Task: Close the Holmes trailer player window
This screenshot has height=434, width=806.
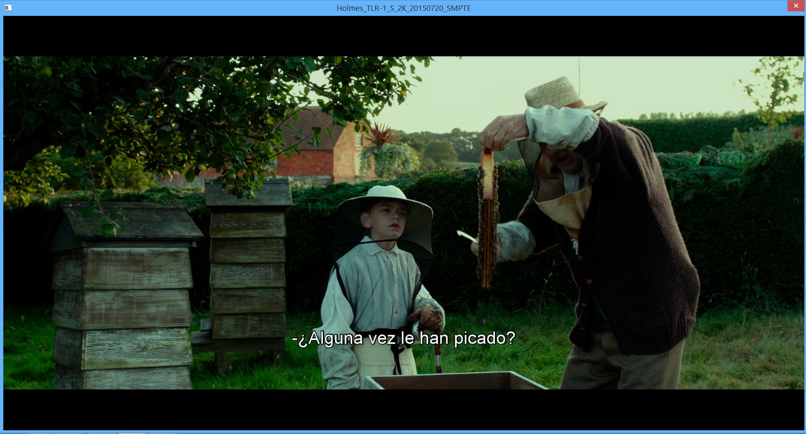Action: point(796,6)
